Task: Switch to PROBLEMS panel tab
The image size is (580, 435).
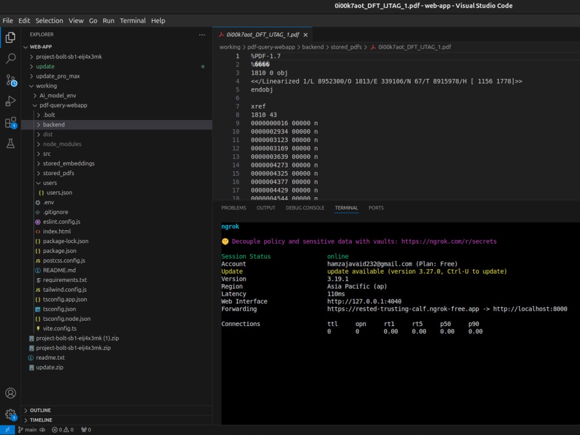Action: (233, 208)
